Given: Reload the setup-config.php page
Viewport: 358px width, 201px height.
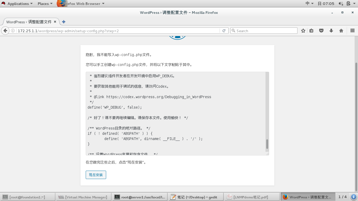Looking at the screenshot, I should pos(224,31).
